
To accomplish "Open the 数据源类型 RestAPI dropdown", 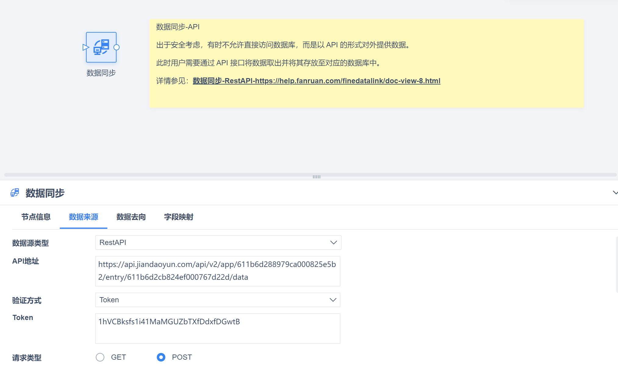I will point(218,243).
